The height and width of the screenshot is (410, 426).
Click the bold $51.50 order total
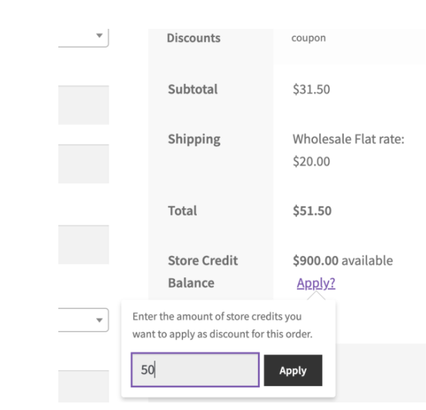[312, 211]
